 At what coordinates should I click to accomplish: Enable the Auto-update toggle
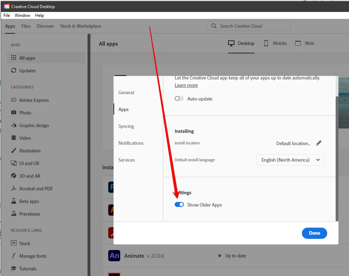179,99
